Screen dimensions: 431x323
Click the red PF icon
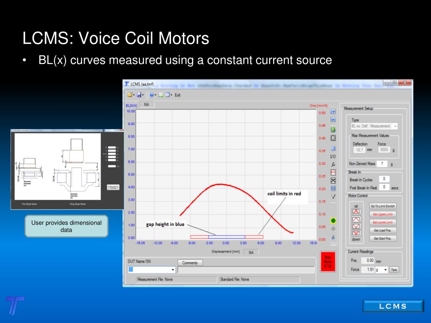point(333,172)
